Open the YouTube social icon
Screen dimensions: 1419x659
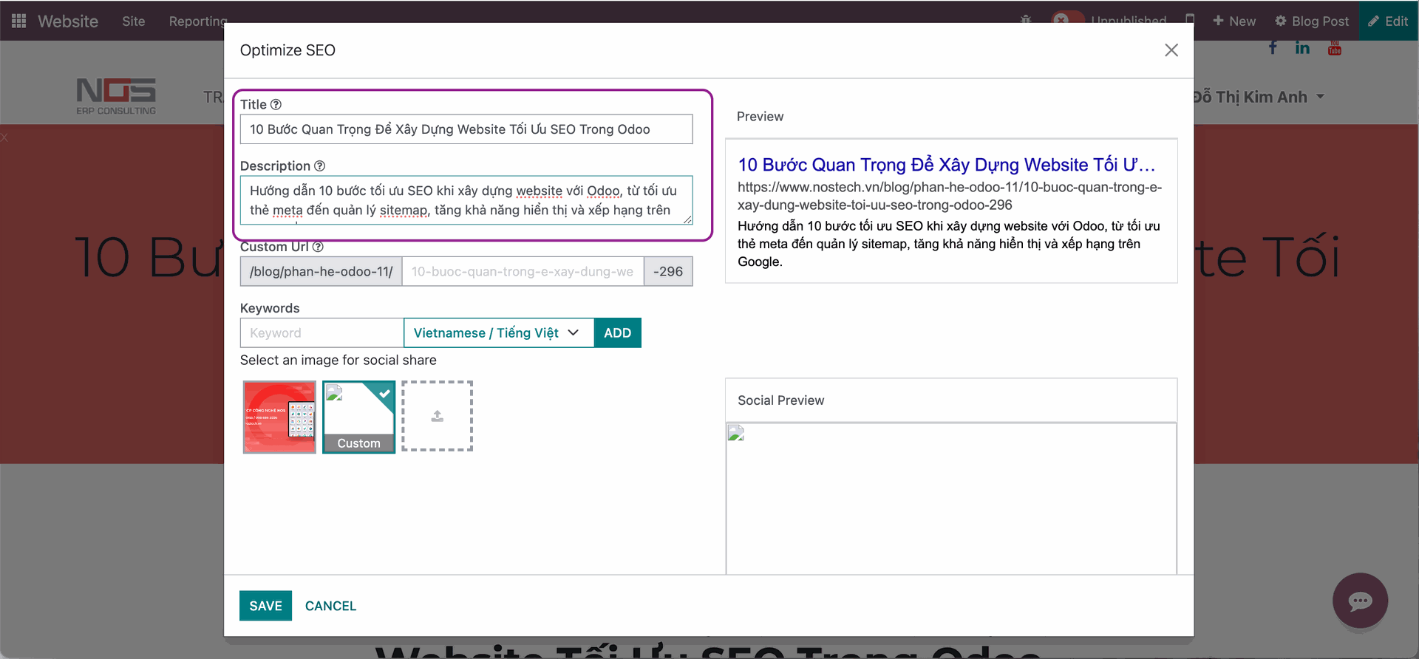1334,48
